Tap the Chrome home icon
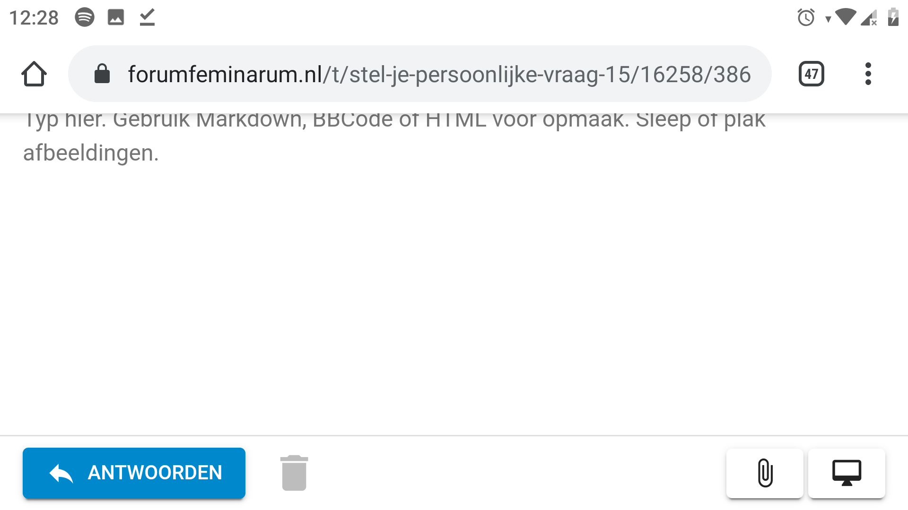908x510 pixels. (x=34, y=74)
